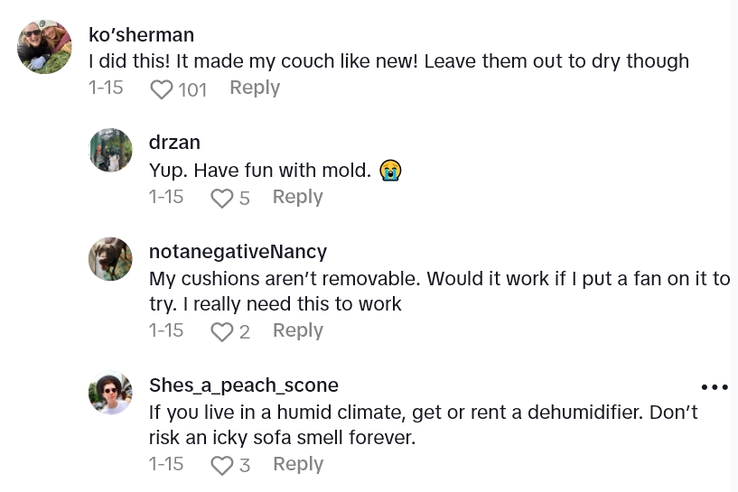The height and width of the screenshot is (492, 738).
Task: Open Shes_a_peach_scone's avatar
Action: 110,393
